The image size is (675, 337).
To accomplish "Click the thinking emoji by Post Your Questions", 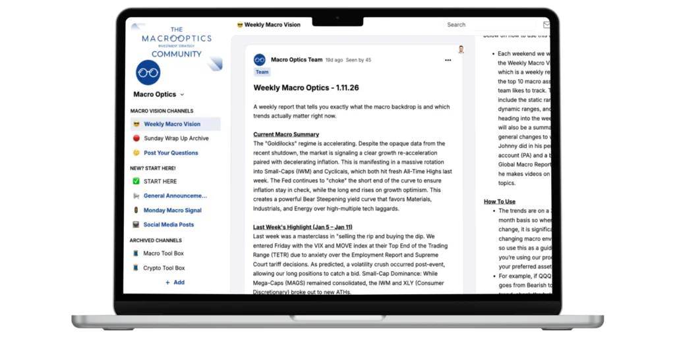I will 136,153.
